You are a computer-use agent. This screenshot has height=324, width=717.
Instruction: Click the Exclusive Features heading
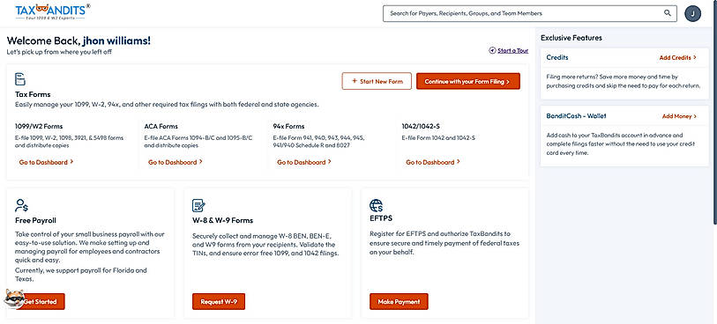pyautogui.click(x=571, y=38)
